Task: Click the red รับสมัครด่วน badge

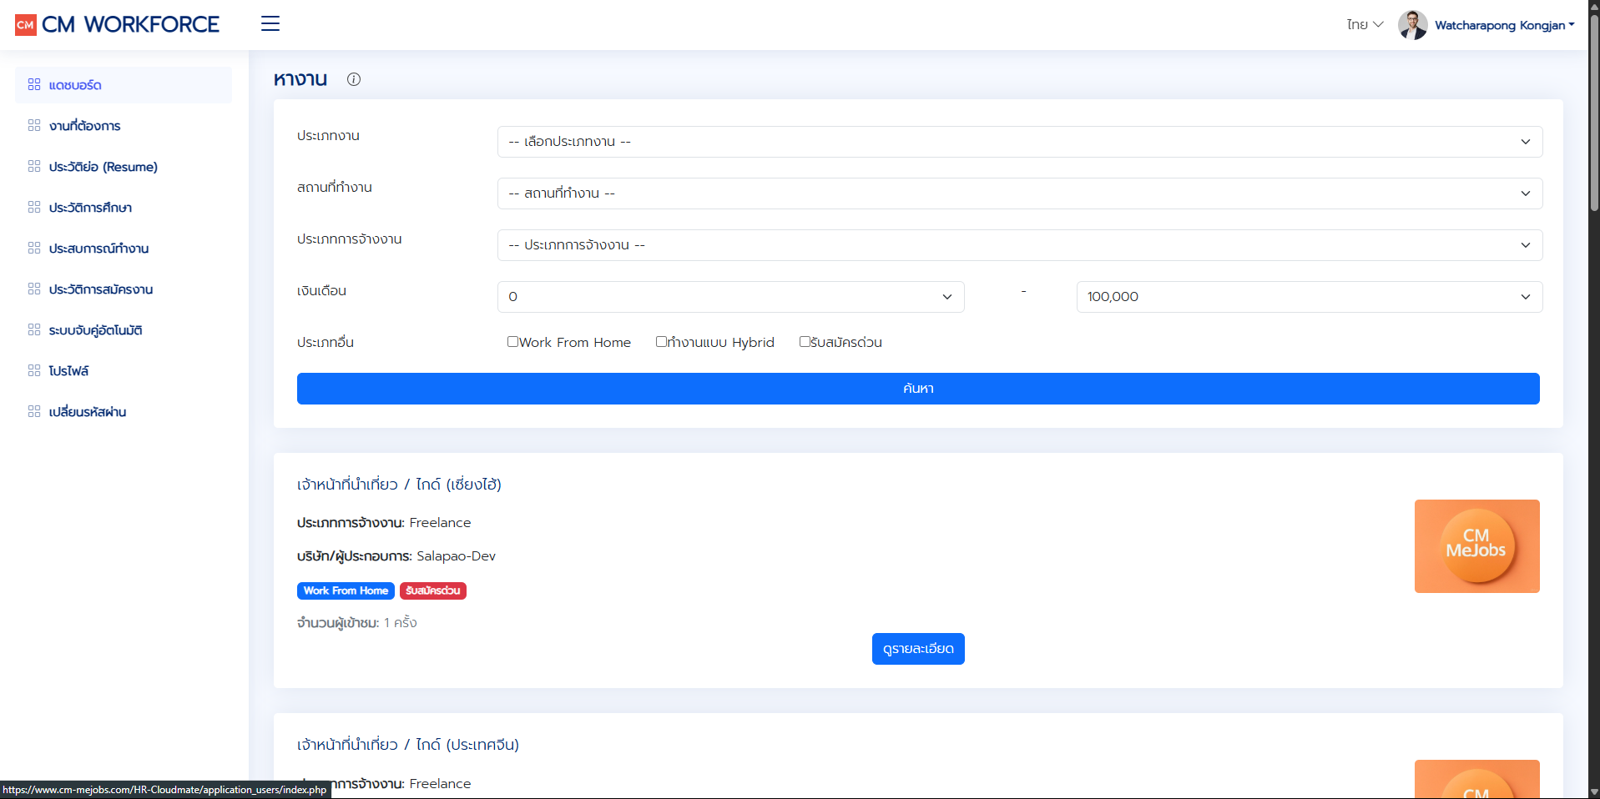Action: 433,590
